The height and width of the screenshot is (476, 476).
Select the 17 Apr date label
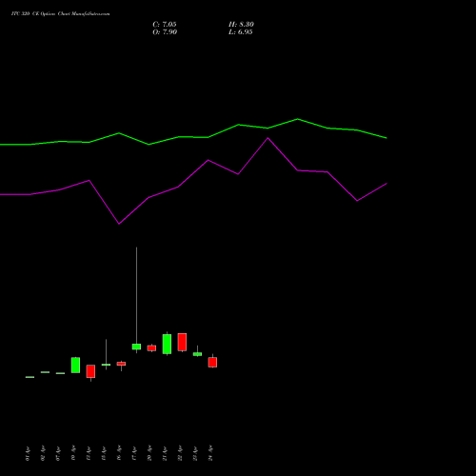click(134, 453)
